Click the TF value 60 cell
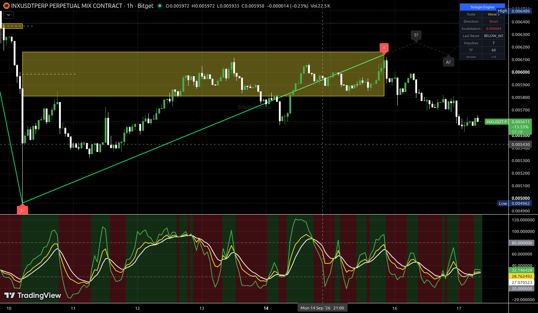The image size is (538, 313). [x=493, y=50]
